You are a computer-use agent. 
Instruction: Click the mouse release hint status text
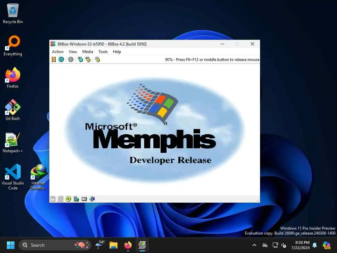click(212, 60)
